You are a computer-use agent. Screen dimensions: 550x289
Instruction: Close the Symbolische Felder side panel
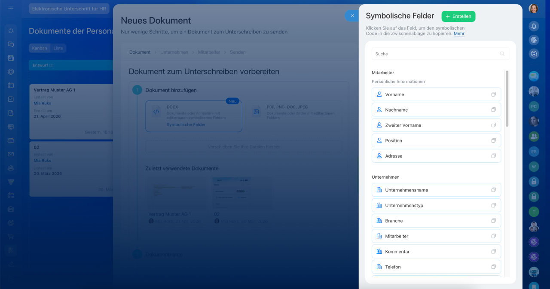352,16
